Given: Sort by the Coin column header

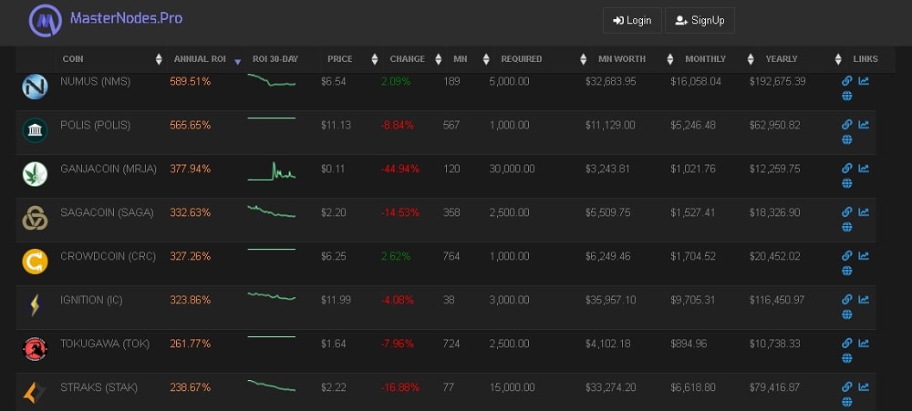Looking at the screenshot, I should pos(73,59).
